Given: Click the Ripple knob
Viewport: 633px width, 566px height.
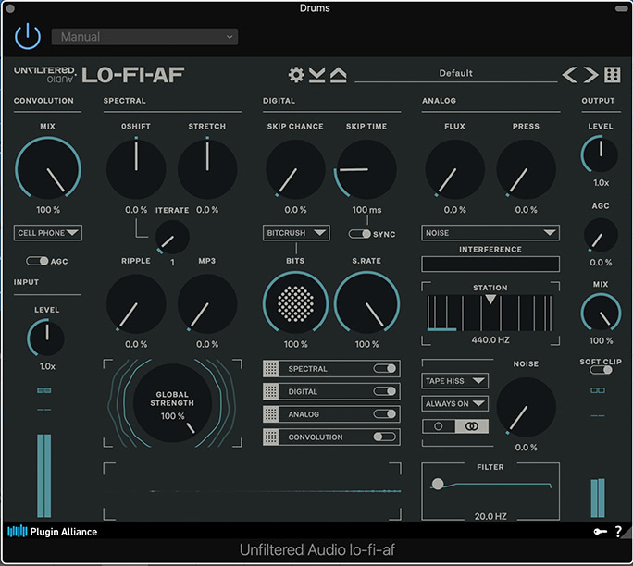Looking at the screenshot, I should (136, 303).
